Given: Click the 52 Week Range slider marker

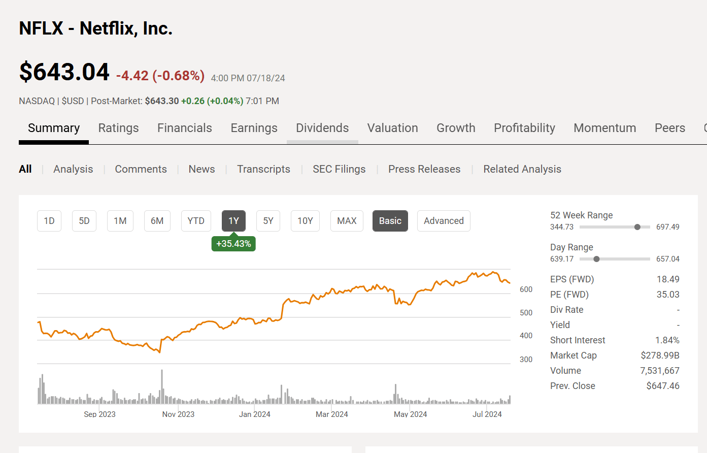Looking at the screenshot, I should 637,227.
